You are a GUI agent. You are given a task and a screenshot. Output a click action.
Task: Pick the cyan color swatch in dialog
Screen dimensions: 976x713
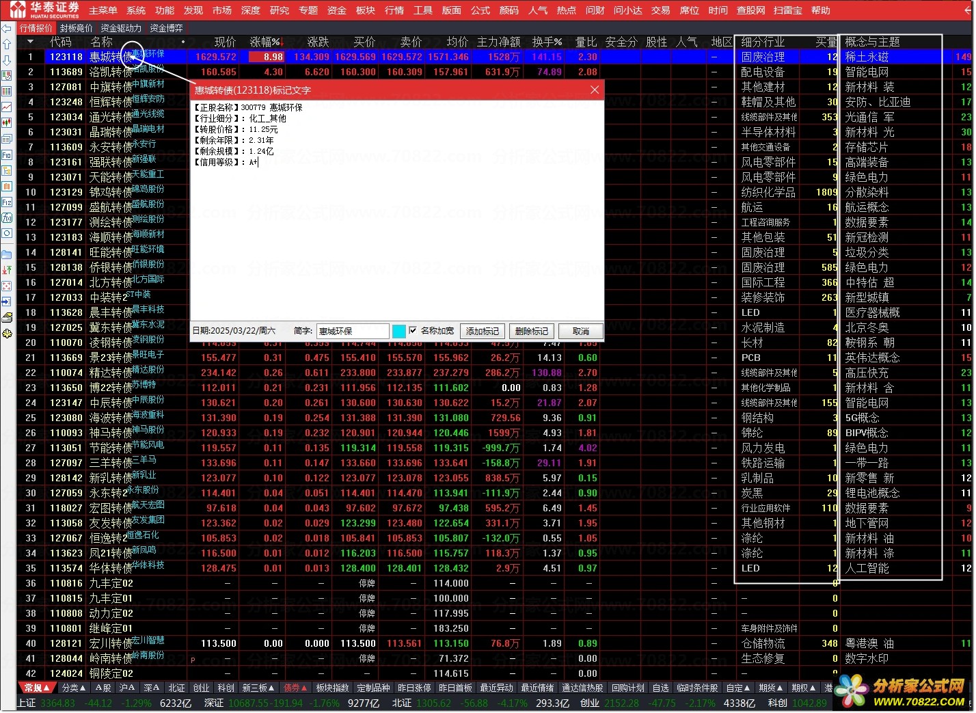(399, 331)
